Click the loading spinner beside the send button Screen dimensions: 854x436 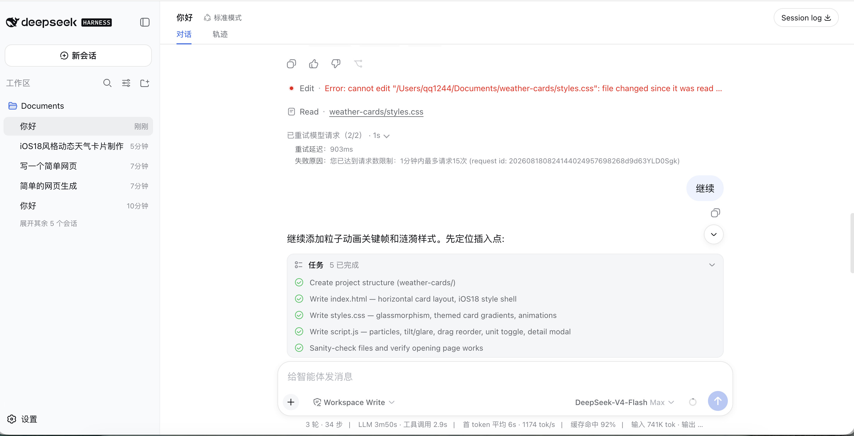(x=693, y=402)
